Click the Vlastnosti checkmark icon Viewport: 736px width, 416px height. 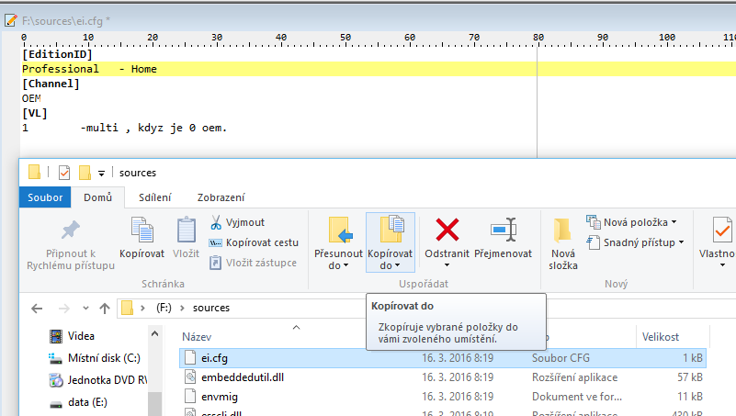click(x=721, y=230)
